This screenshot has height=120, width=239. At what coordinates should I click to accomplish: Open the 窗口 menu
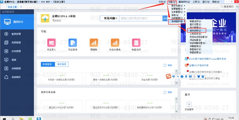coord(206,2)
